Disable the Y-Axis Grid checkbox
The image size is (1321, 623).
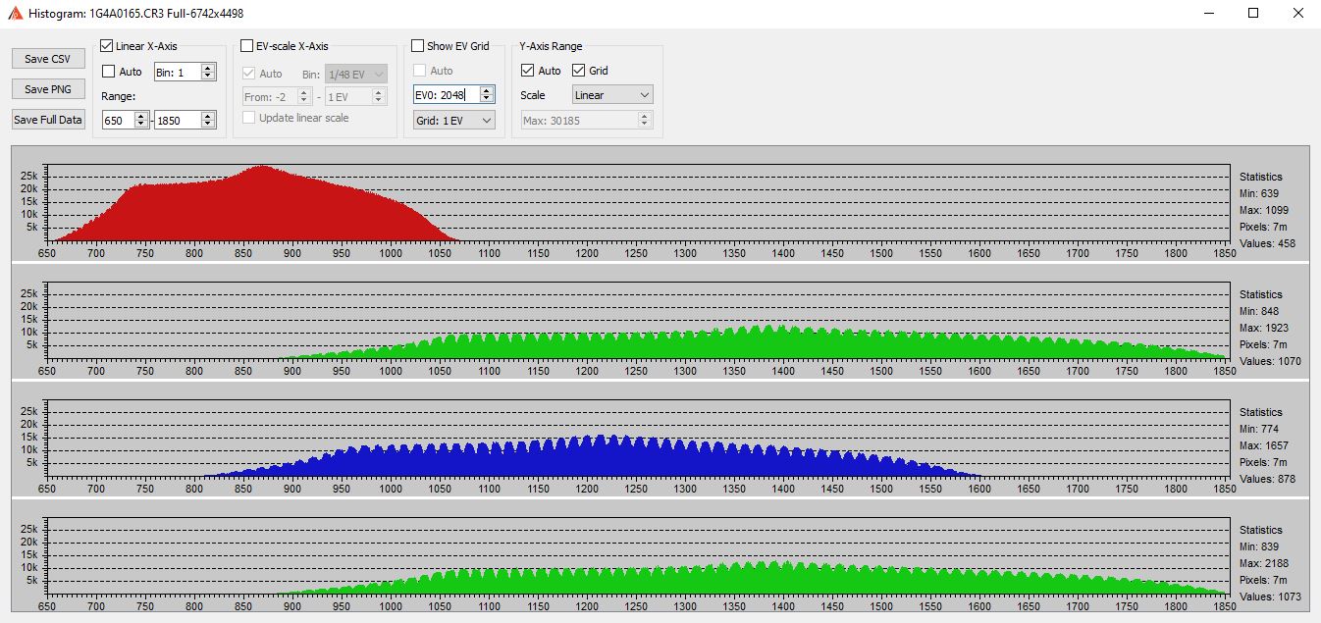point(578,71)
